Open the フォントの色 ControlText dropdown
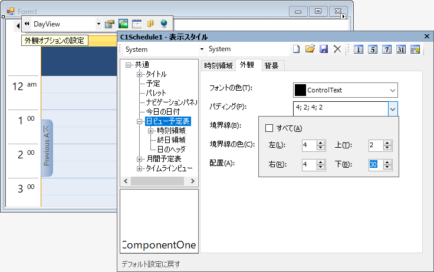 (393, 91)
